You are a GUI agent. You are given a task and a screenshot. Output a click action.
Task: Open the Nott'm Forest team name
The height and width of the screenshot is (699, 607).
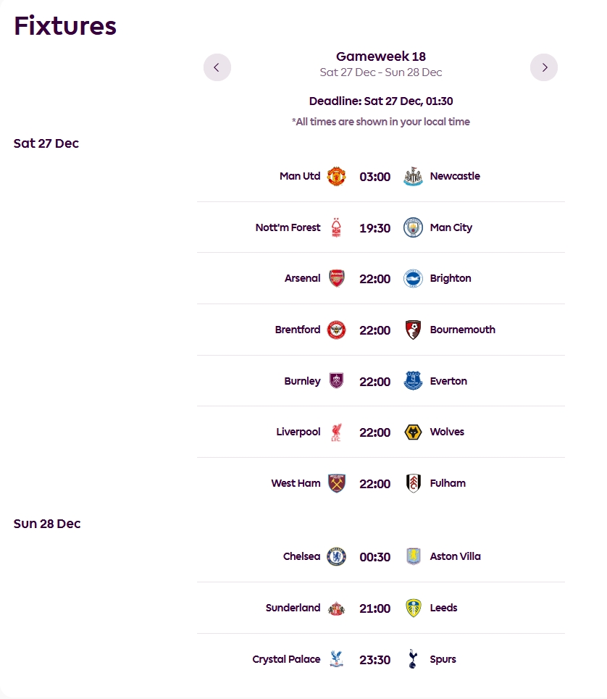tap(288, 227)
